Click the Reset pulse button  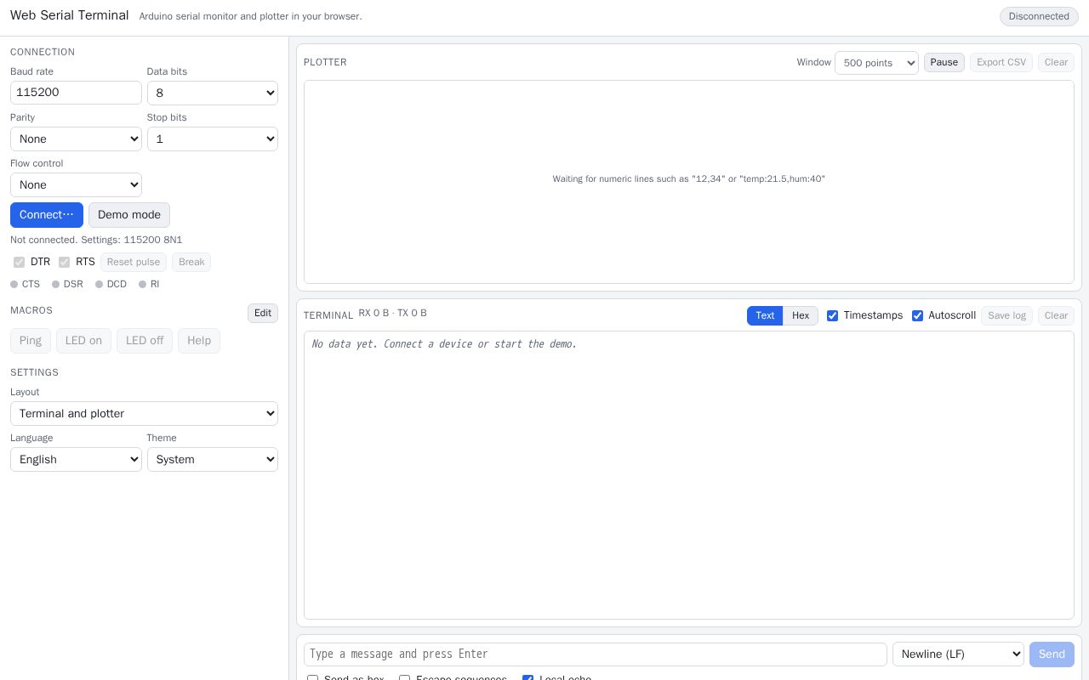[x=134, y=262]
